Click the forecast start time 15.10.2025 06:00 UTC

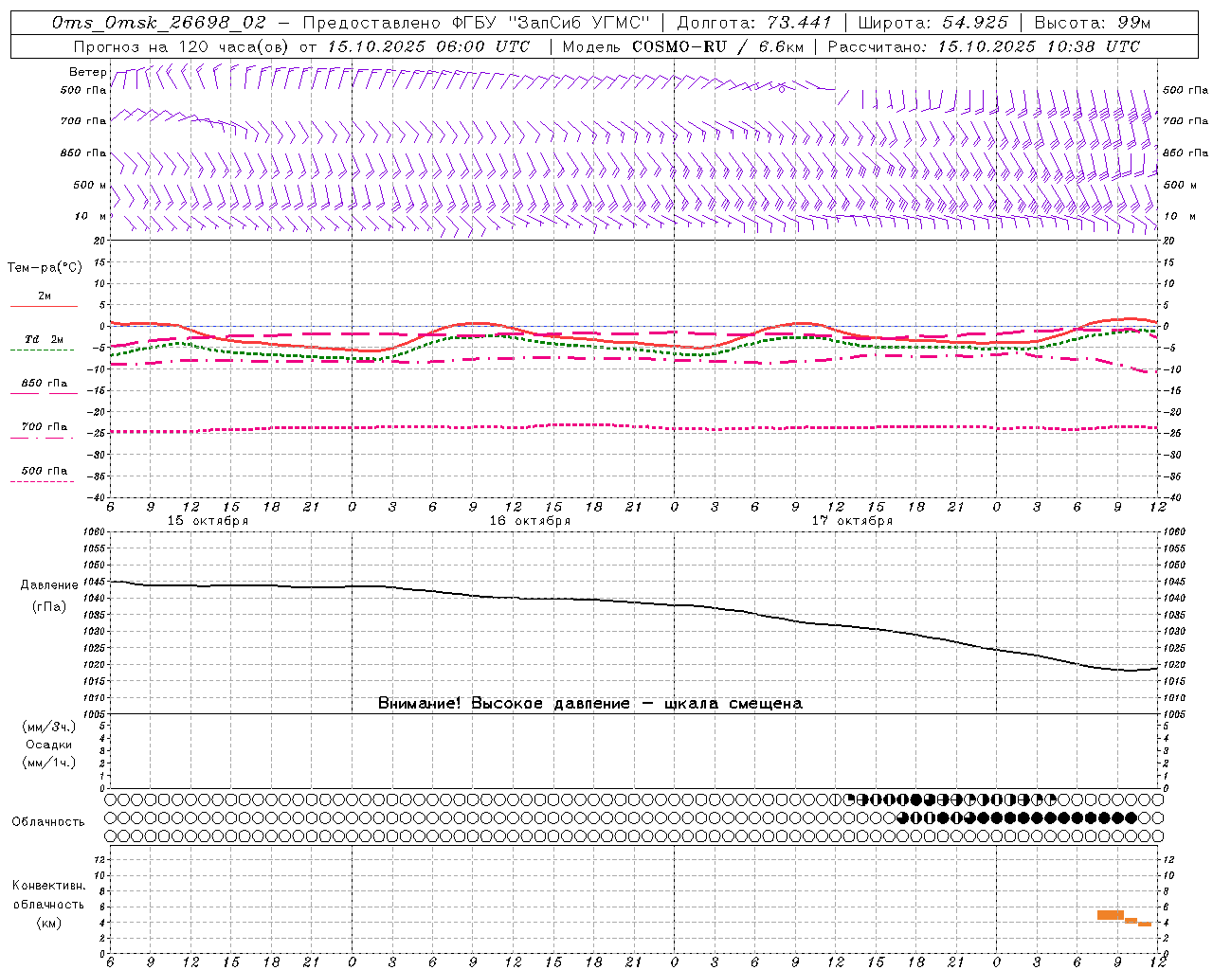[x=428, y=46]
